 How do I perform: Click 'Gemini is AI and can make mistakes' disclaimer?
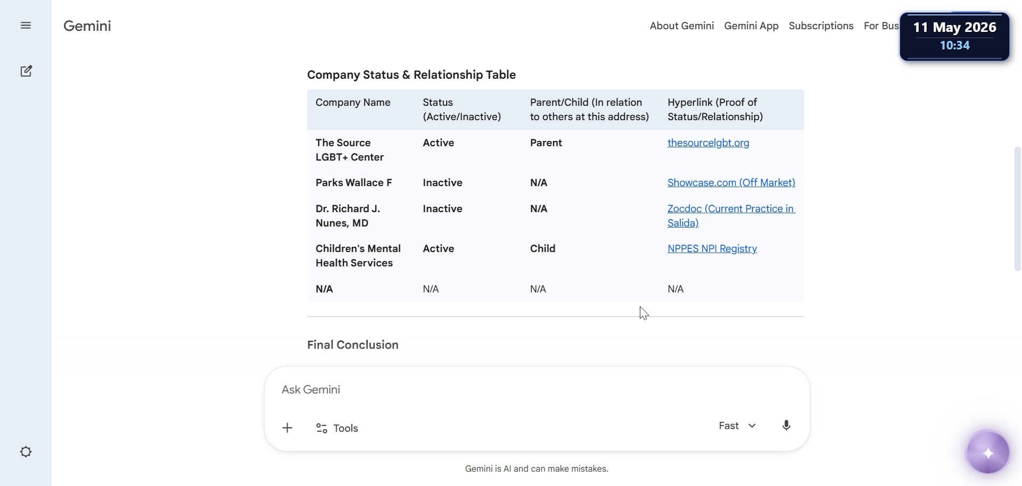(x=537, y=468)
